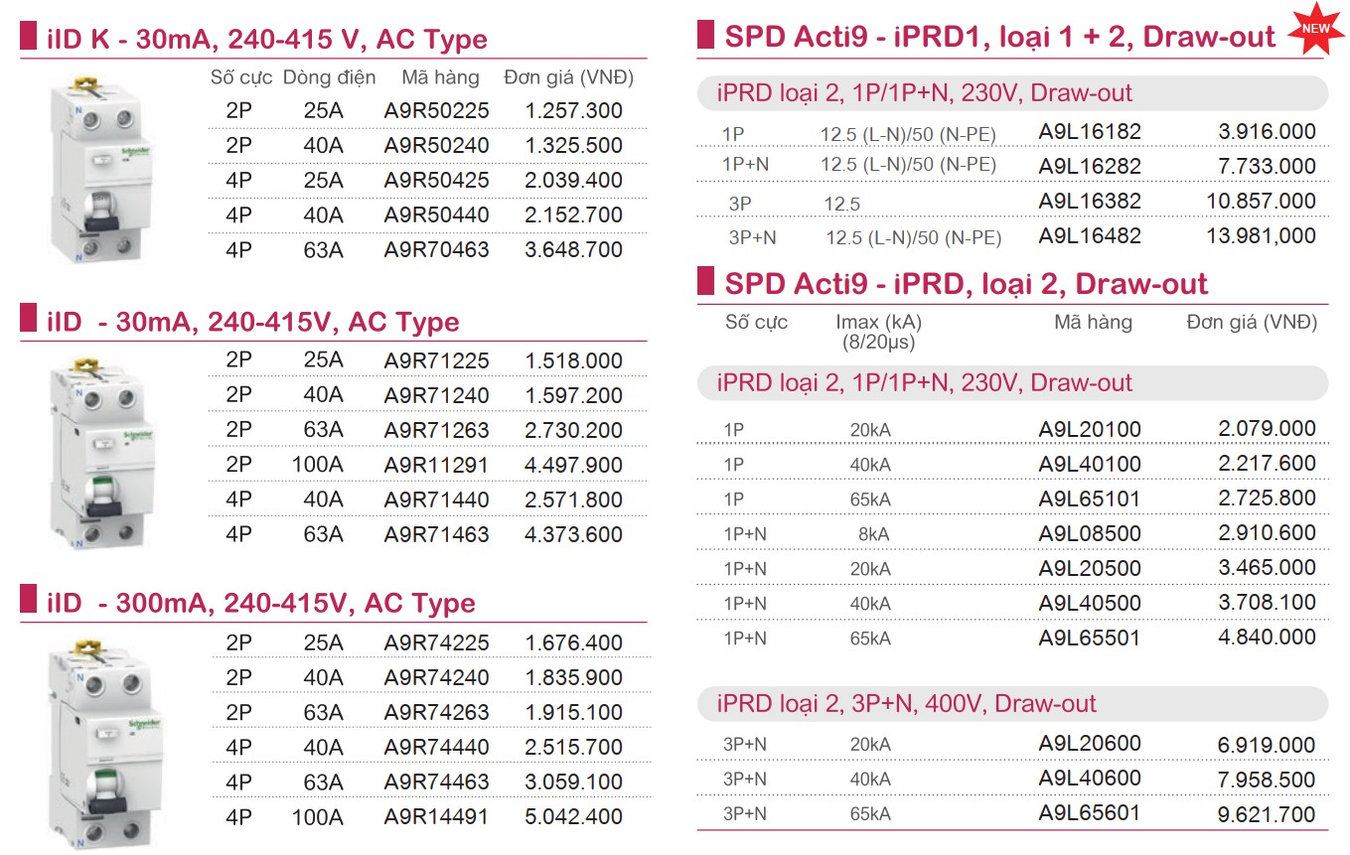1350x855 pixels.
Task: Click the iID K 30mA product image
Action: coord(102,170)
